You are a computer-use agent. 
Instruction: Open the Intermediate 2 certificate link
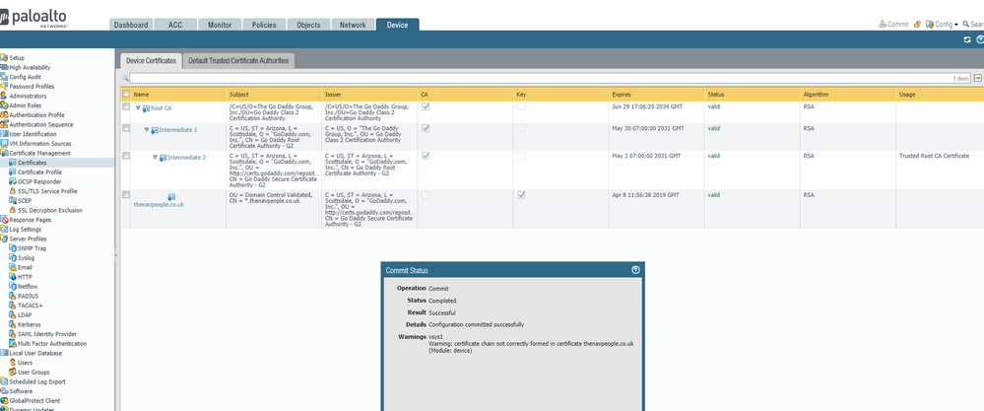186,158
